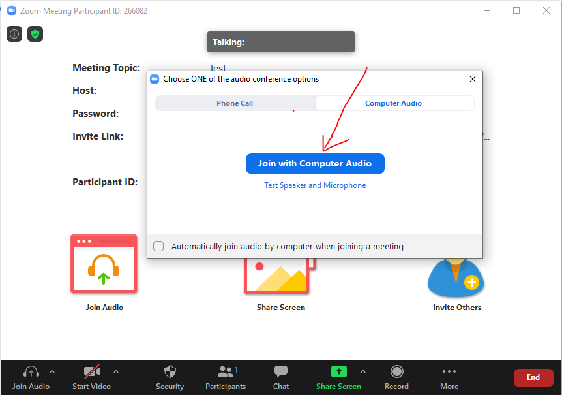Click the "Participant ID:" label
Screen dimensions: 562x395
click(x=105, y=182)
